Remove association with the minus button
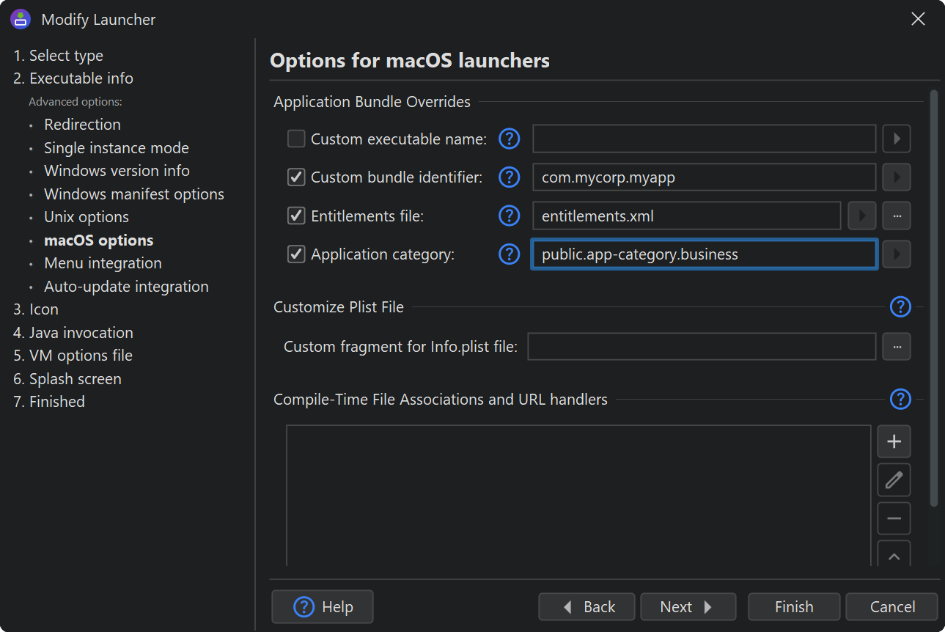945x632 pixels. click(x=894, y=518)
